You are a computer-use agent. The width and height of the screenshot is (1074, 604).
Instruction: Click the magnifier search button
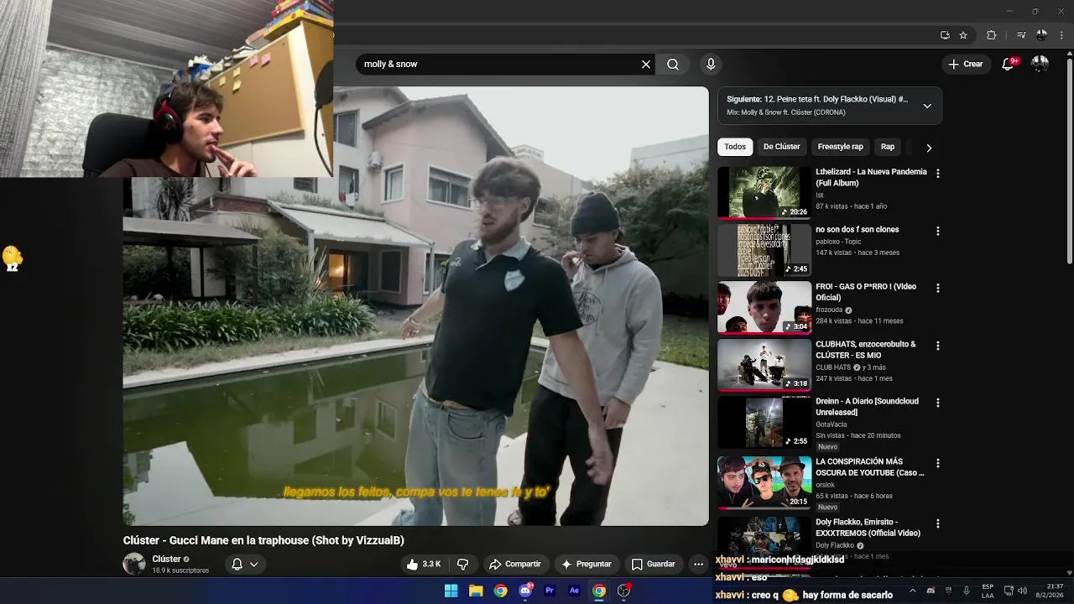point(673,65)
